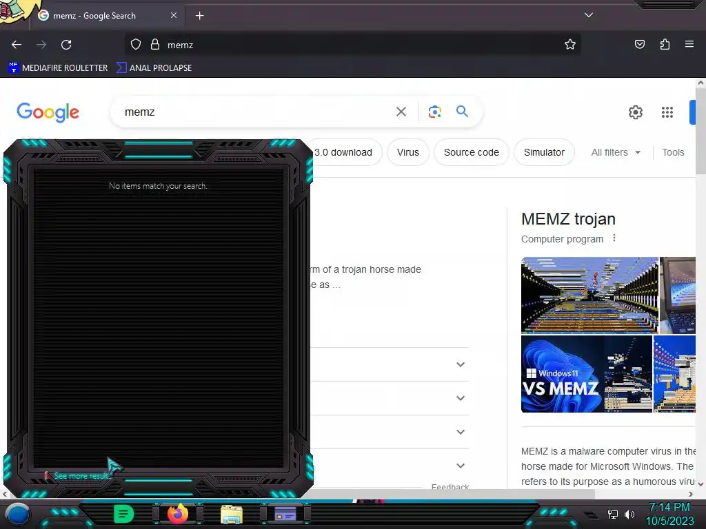Open the MEDIAFIRE ROULETTER bookmark
The height and width of the screenshot is (529, 706).
pyautogui.click(x=58, y=68)
